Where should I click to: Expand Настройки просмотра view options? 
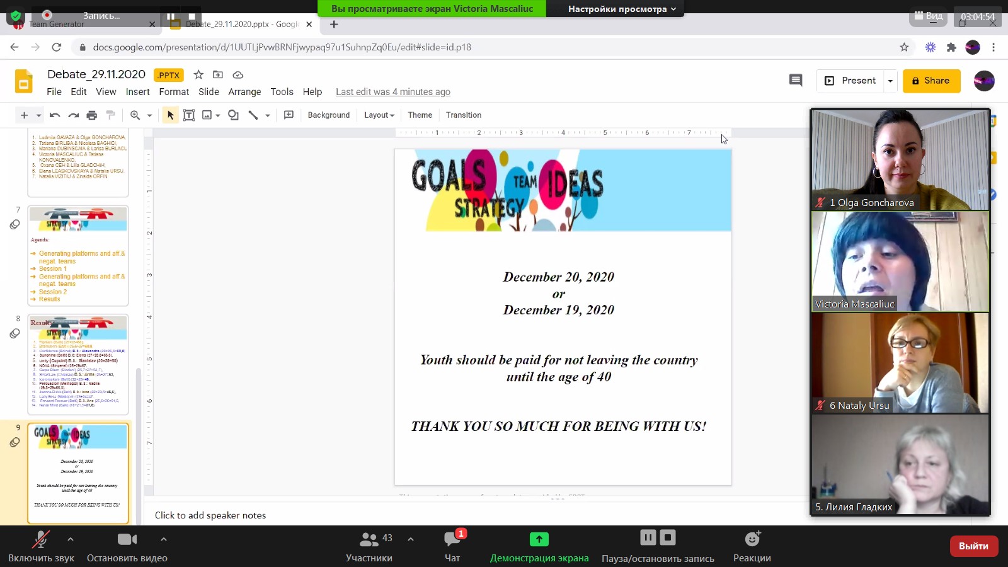tap(621, 9)
